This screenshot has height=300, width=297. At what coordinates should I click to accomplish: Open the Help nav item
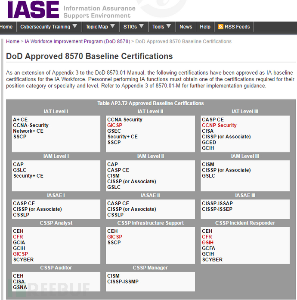click(205, 27)
